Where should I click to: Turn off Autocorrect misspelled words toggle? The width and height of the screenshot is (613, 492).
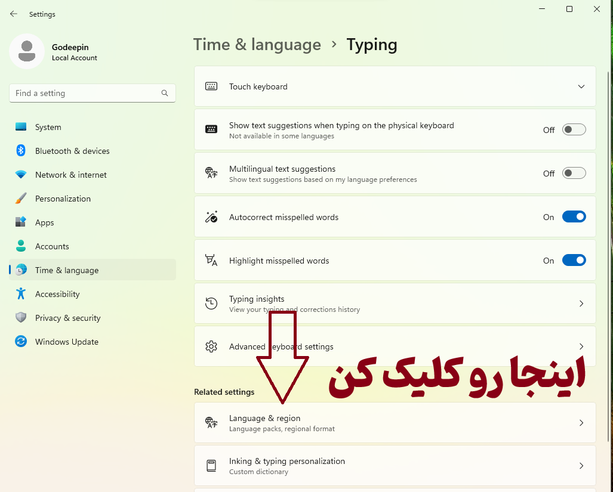(574, 216)
